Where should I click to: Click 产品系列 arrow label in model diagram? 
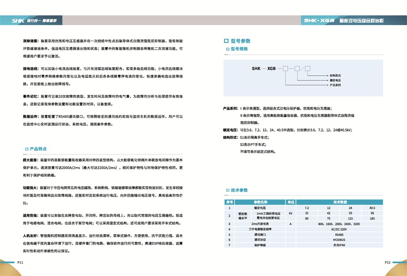(335, 85)
